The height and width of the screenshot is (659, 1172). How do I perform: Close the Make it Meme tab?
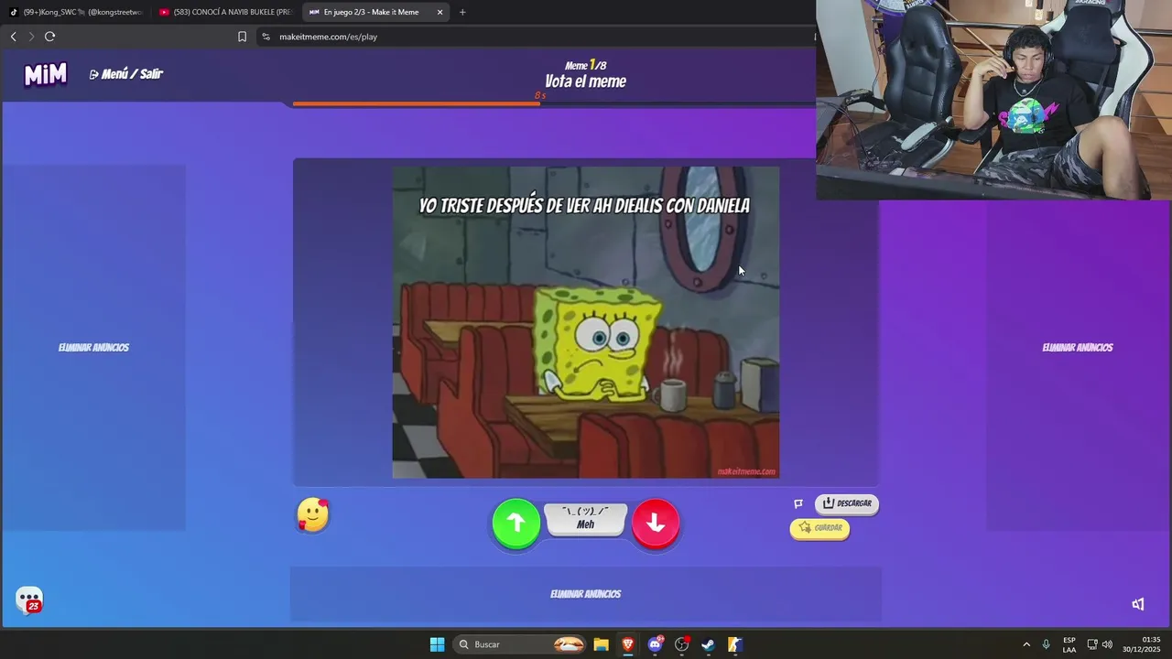click(439, 12)
